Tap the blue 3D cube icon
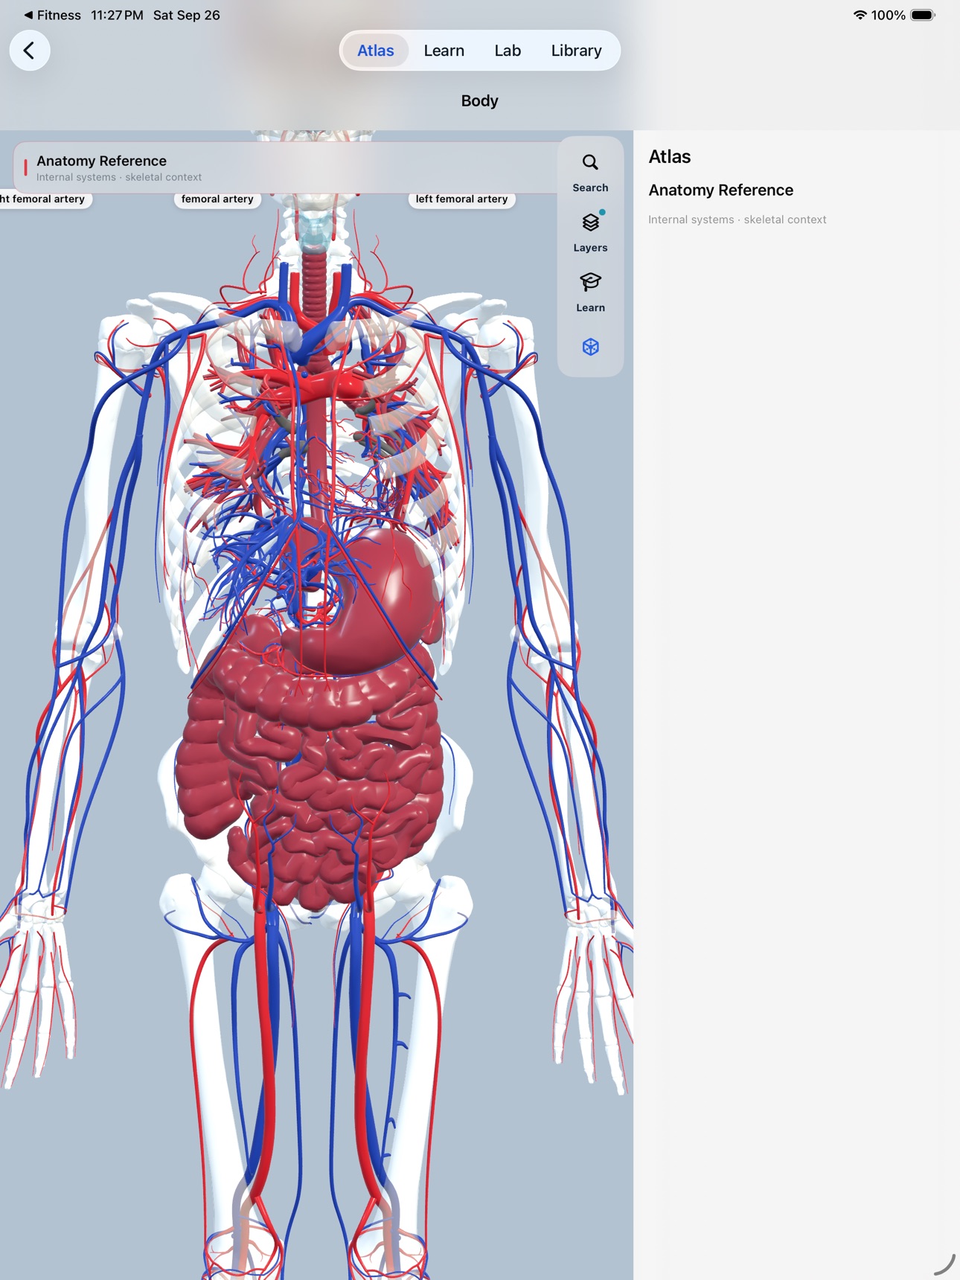Screen dimensions: 960x1280 click(590, 347)
